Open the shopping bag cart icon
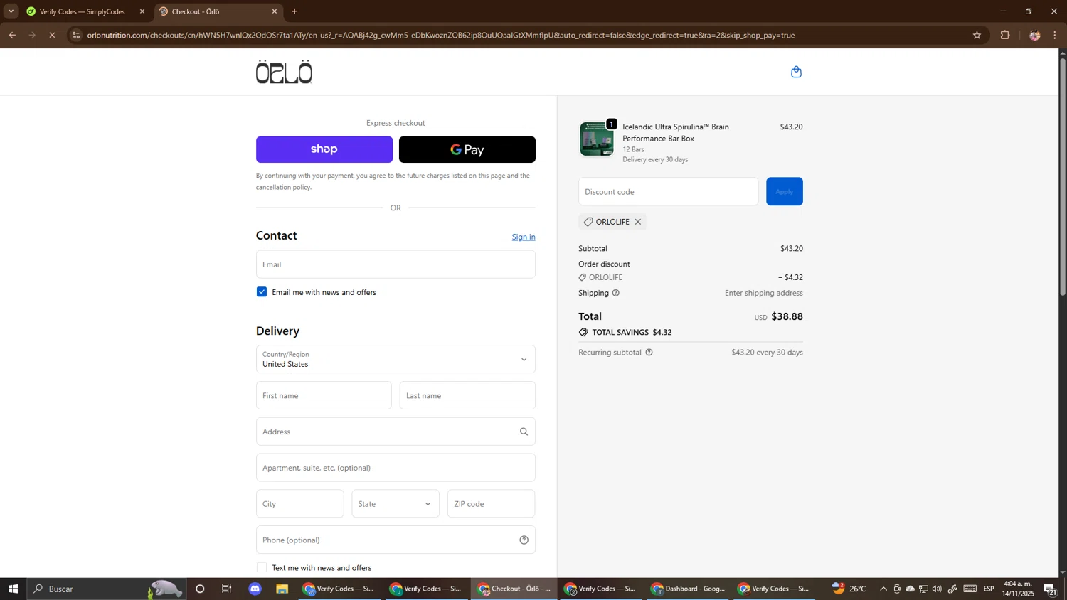The image size is (1067, 600). 796,72
